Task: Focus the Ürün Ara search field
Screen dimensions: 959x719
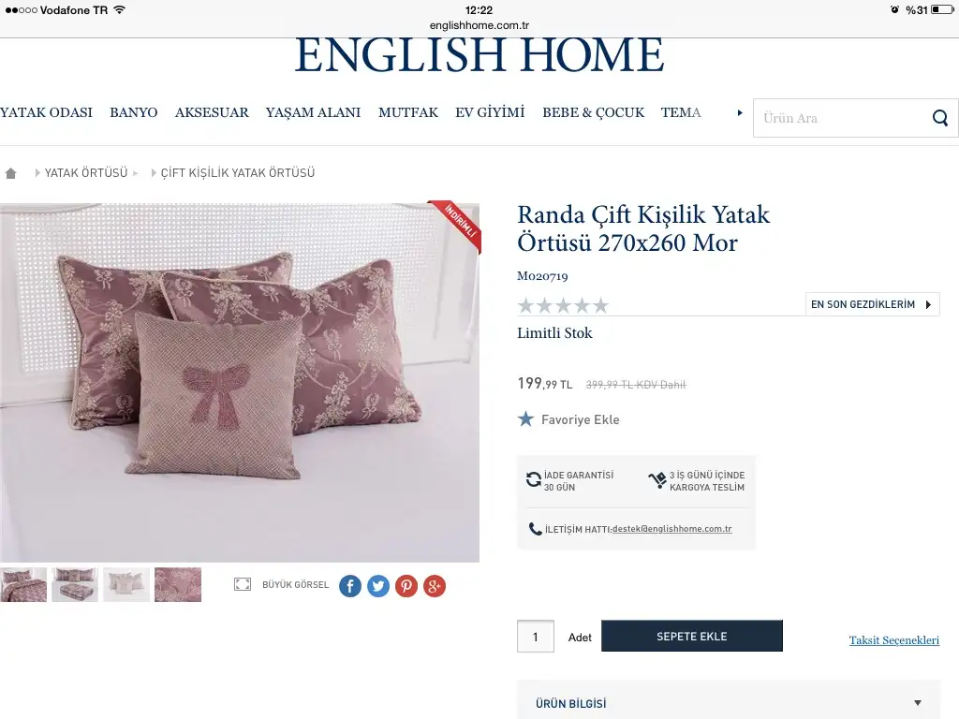Action: [x=841, y=118]
